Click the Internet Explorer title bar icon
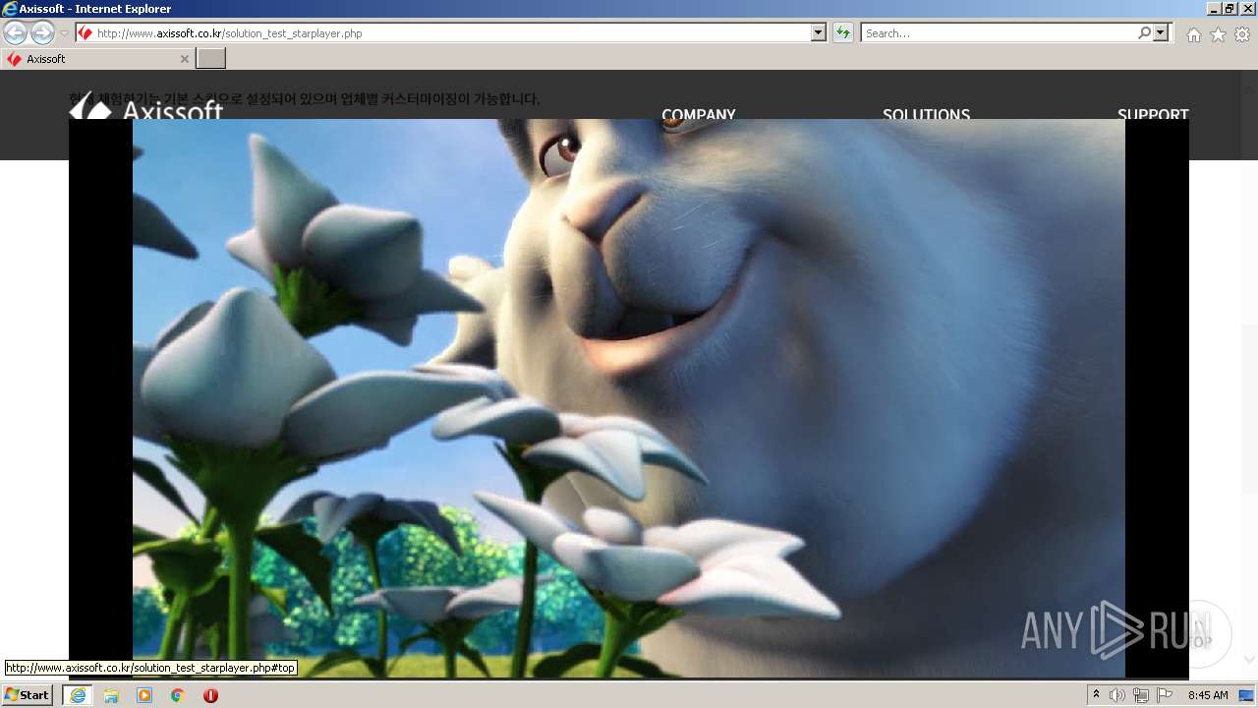Image resolution: width=1258 pixels, height=708 pixels. click(x=10, y=9)
